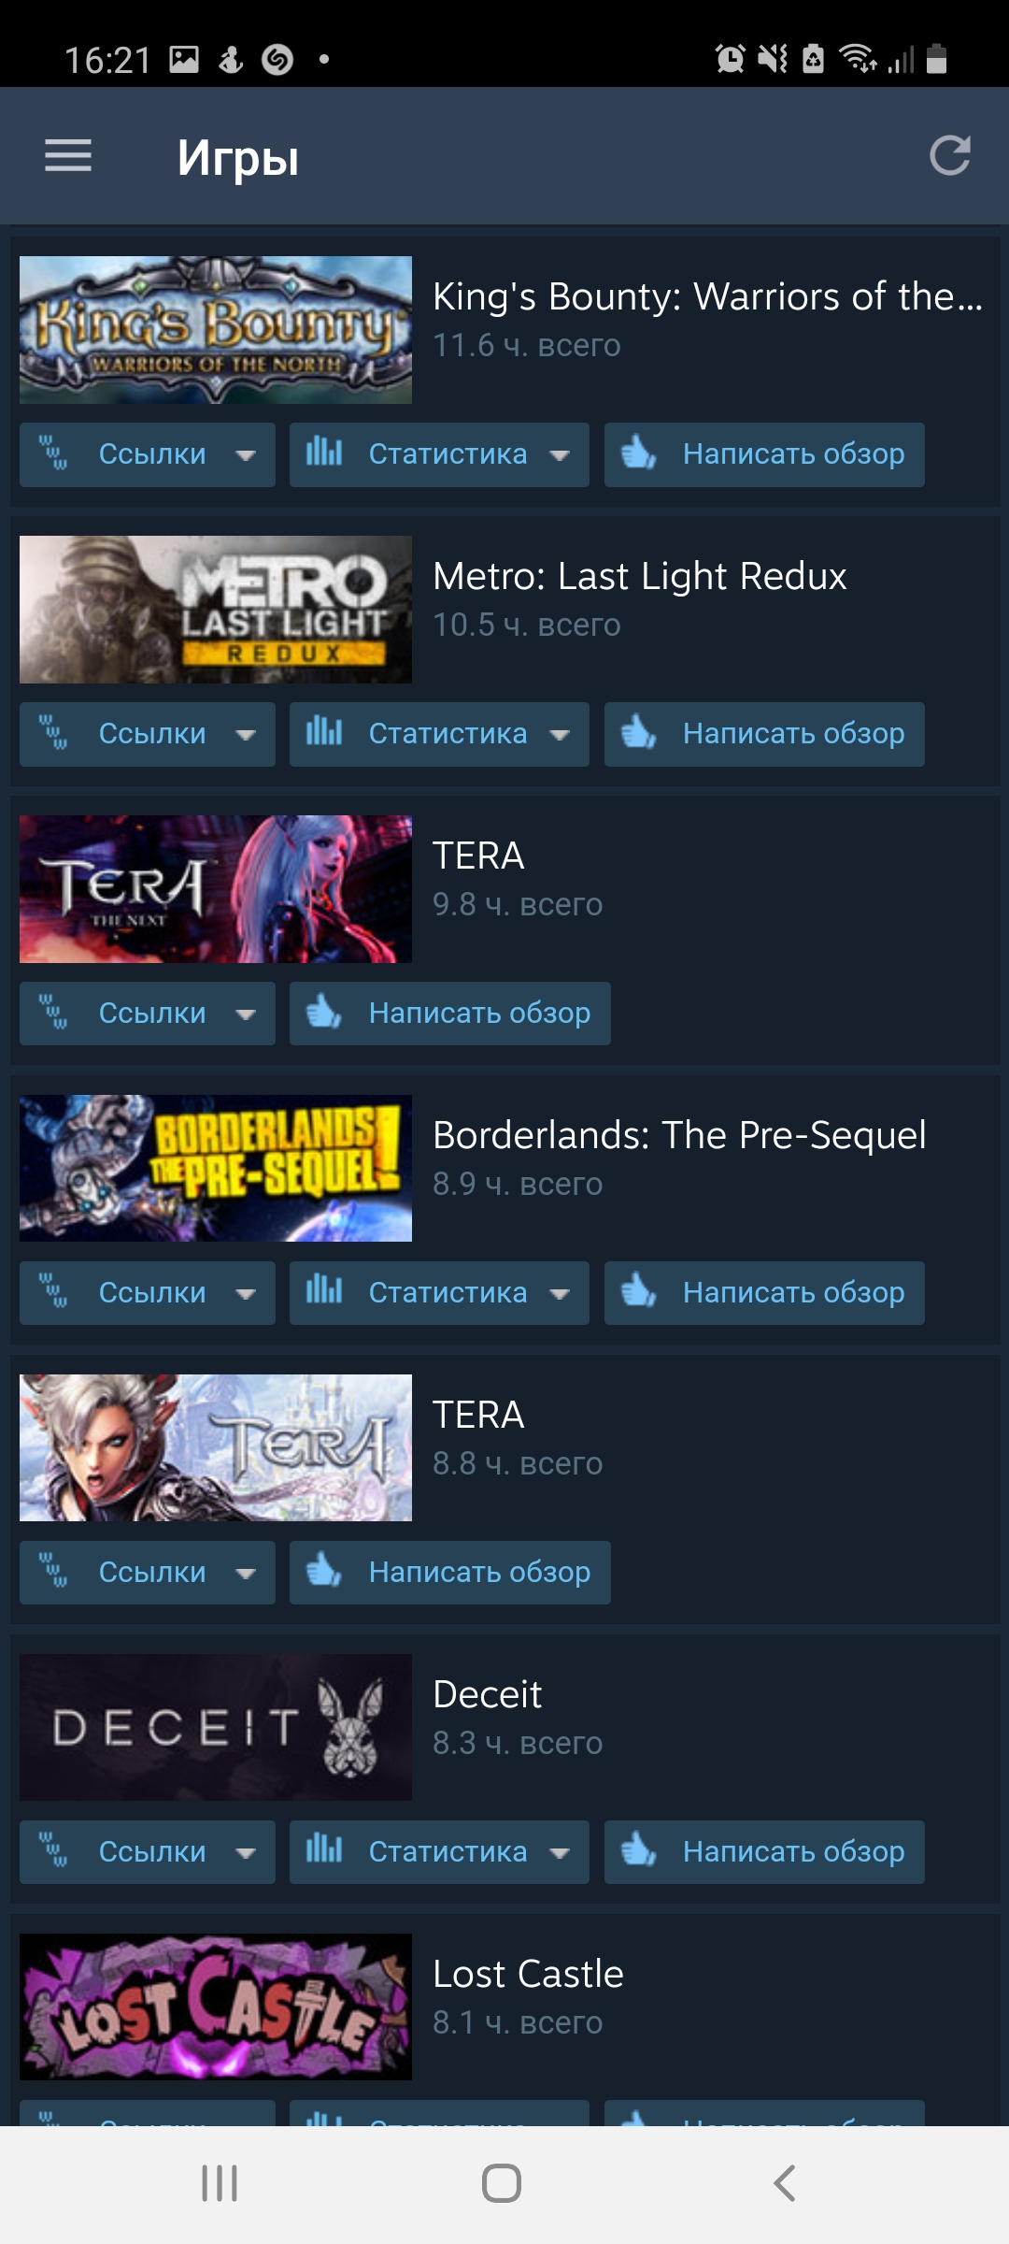1009x2244 pixels.
Task: Open the hamburger navigation menu
Action: tap(68, 155)
